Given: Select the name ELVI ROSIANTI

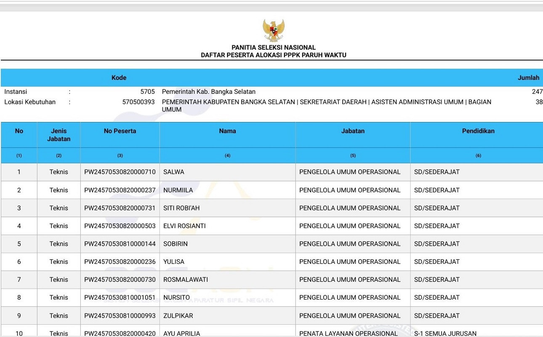Looking at the screenshot, I should (184, 226).
